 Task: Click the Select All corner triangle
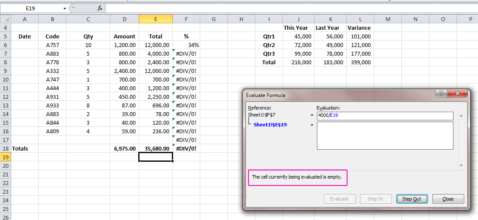(6, 19)
